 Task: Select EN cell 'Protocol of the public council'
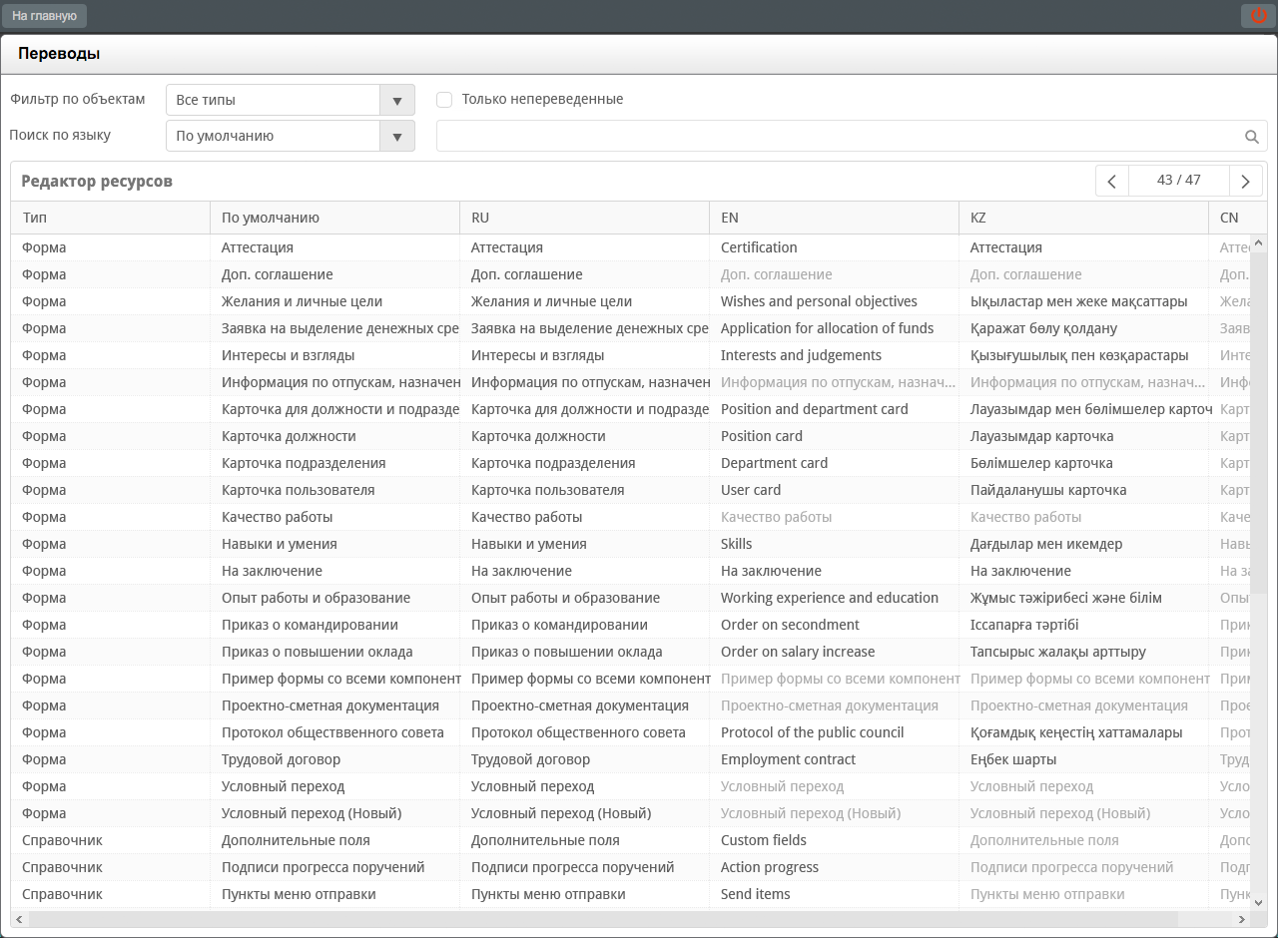[835, 732]
